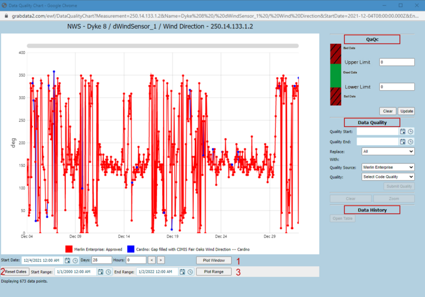Open the Select Code Quality dropdown
This screenshot has width=425, height=297.
388,177
